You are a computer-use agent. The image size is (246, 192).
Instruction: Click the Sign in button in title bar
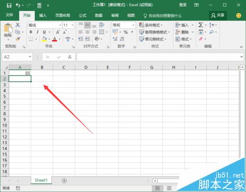[183, 5]
